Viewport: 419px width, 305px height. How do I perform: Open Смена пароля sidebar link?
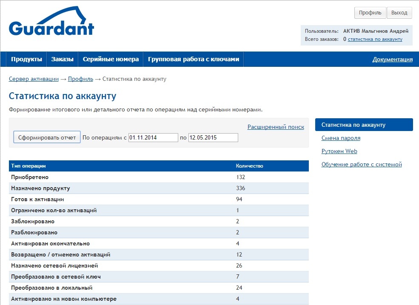coord(341,138)
